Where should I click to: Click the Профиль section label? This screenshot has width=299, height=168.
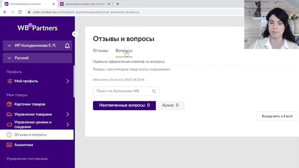(14, 72)
